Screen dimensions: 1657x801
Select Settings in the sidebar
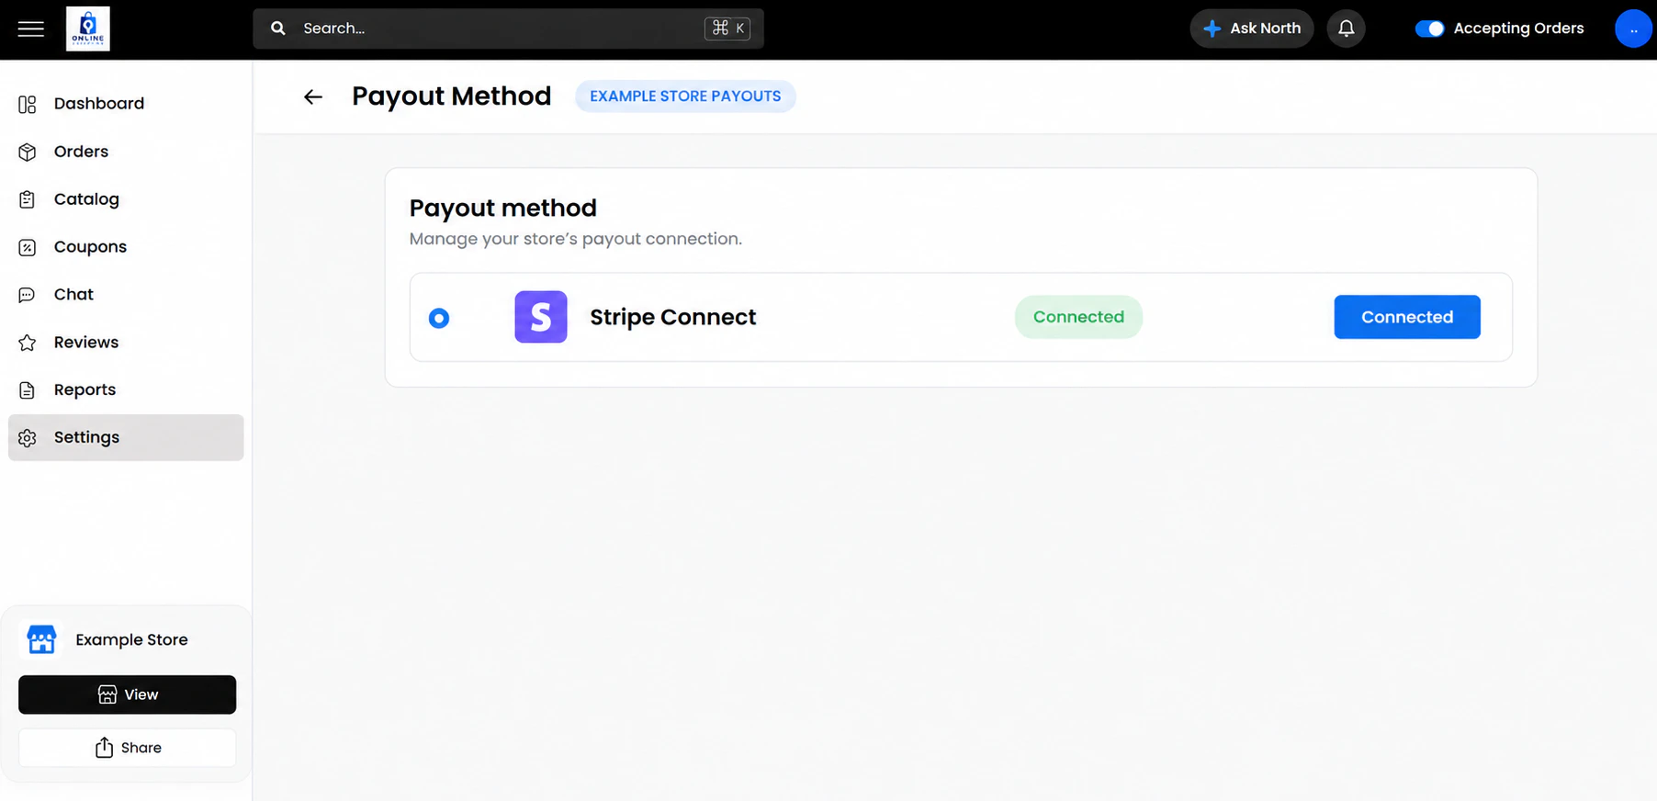126,437
